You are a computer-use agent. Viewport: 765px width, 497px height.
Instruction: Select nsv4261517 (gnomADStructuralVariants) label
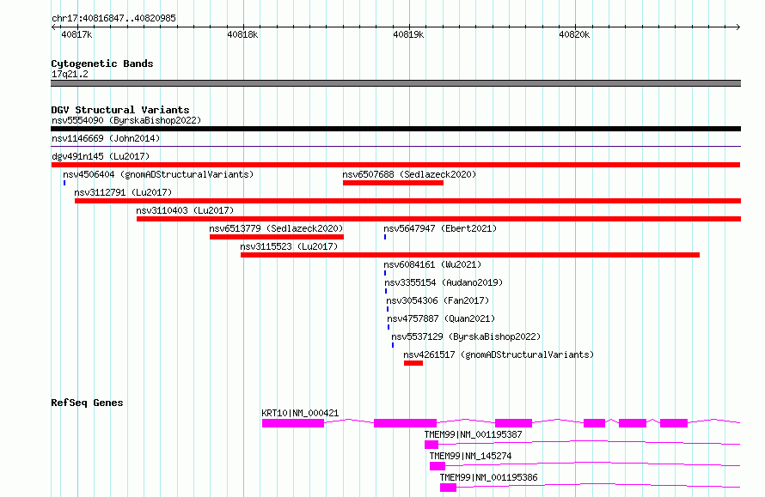(x=499, y=355)
